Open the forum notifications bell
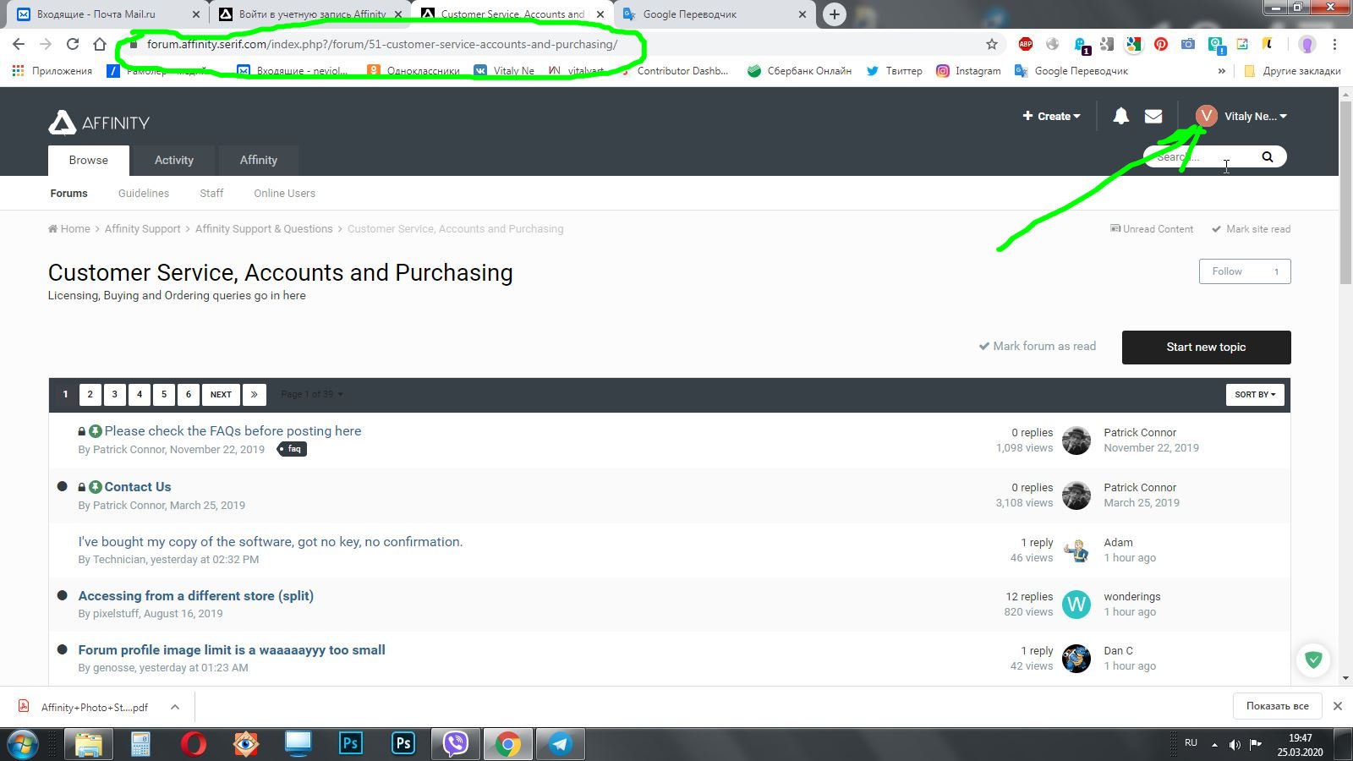The width and height of the screenshot is (1353, 761). pyautogui.click(x=1120, y=116)
